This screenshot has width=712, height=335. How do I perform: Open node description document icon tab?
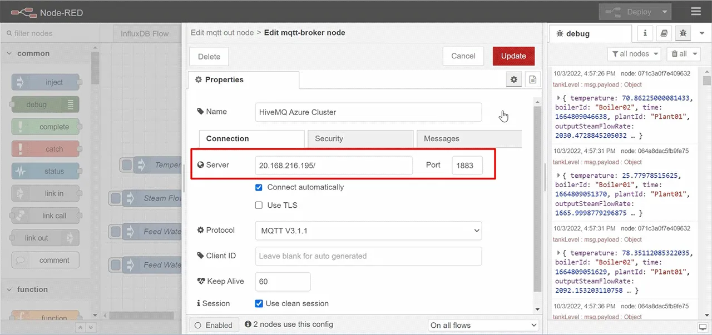click(532, 80)
